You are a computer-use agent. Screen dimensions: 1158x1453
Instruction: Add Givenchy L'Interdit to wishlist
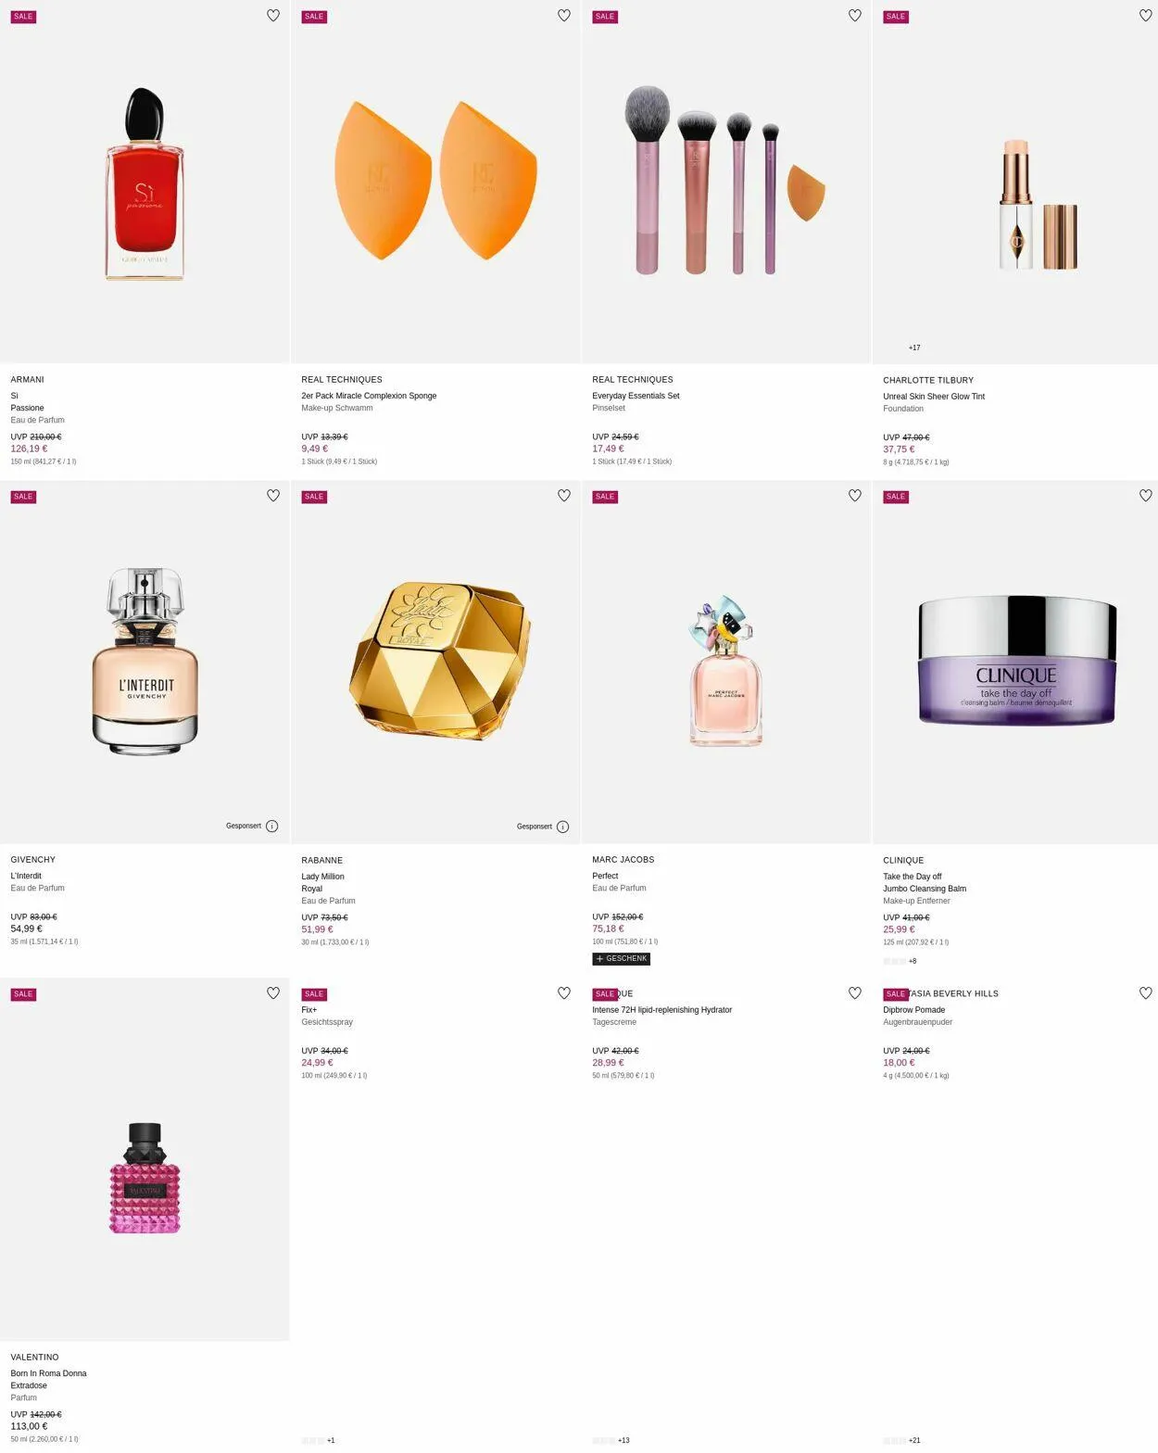(x=273, y=496)
